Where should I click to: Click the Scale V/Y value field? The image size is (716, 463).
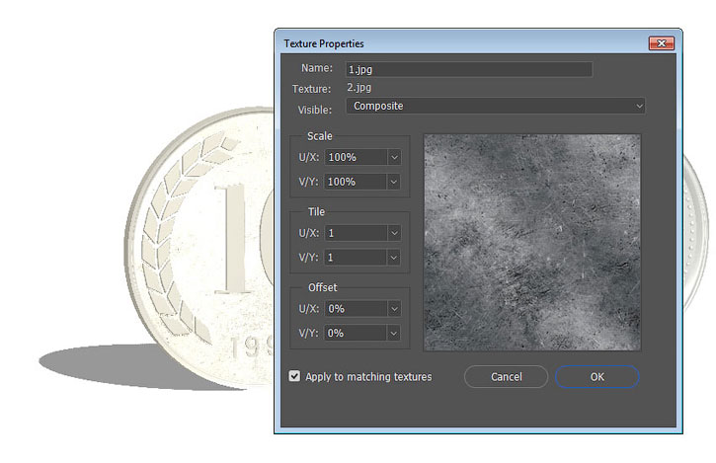click(x=356, y=182)
